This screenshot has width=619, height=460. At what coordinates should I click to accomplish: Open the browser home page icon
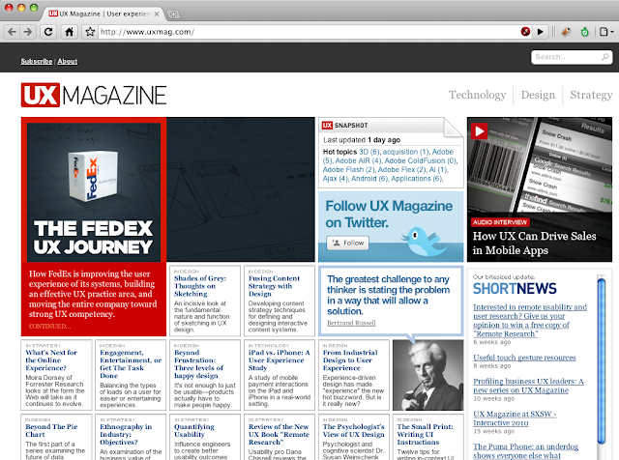(69, 32)
